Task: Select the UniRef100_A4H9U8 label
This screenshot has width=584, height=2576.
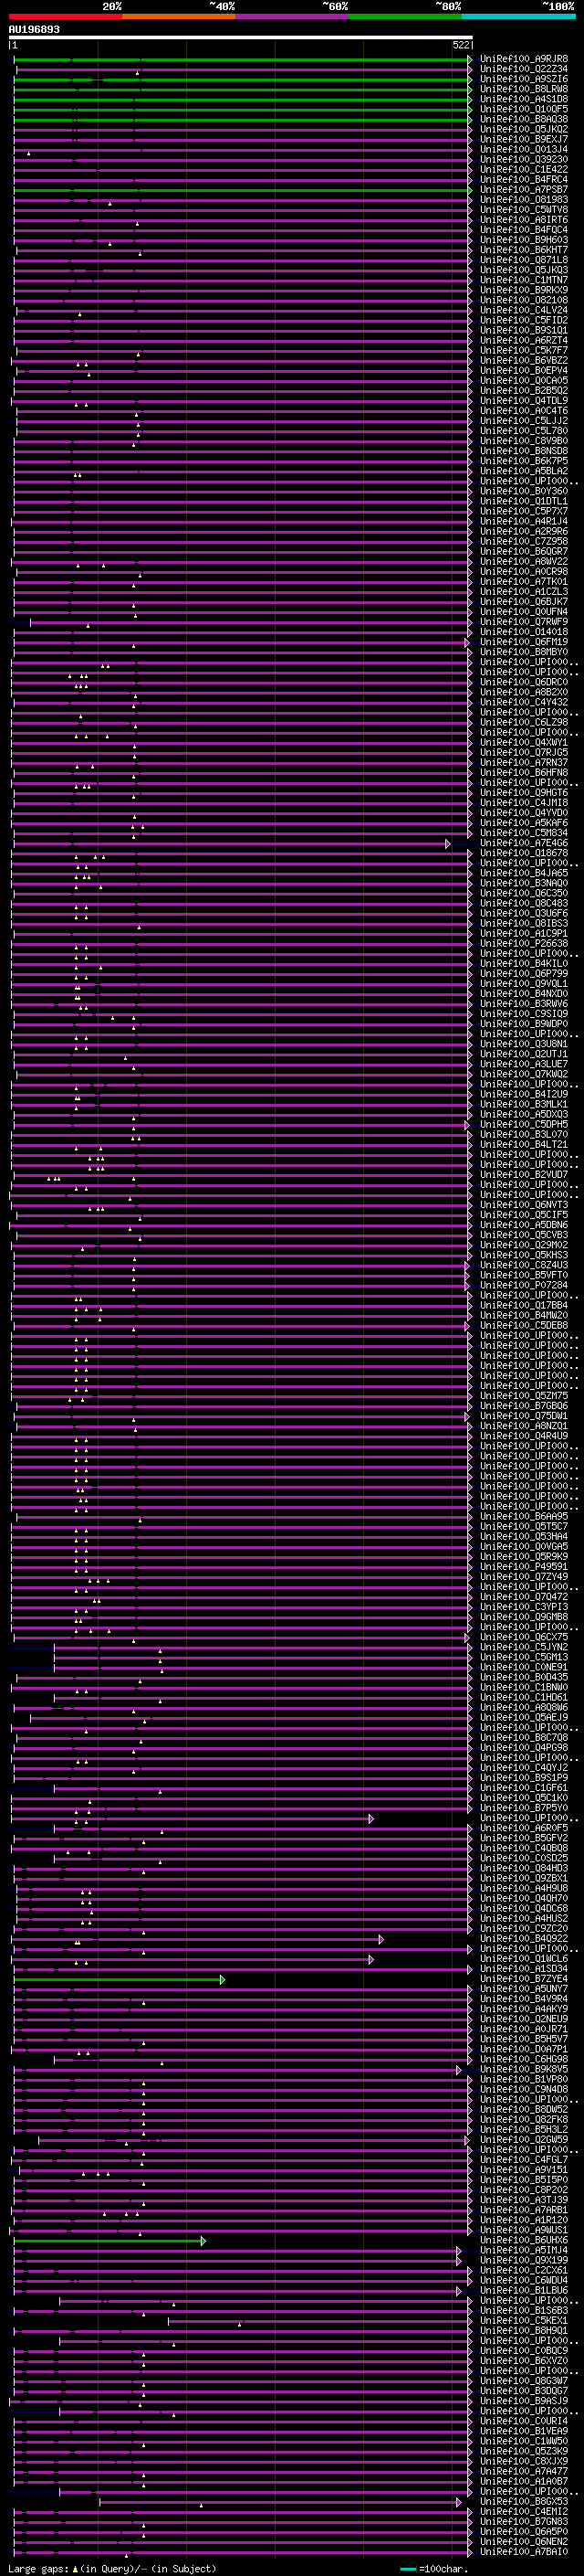Action: click(x=523, y=1889)
